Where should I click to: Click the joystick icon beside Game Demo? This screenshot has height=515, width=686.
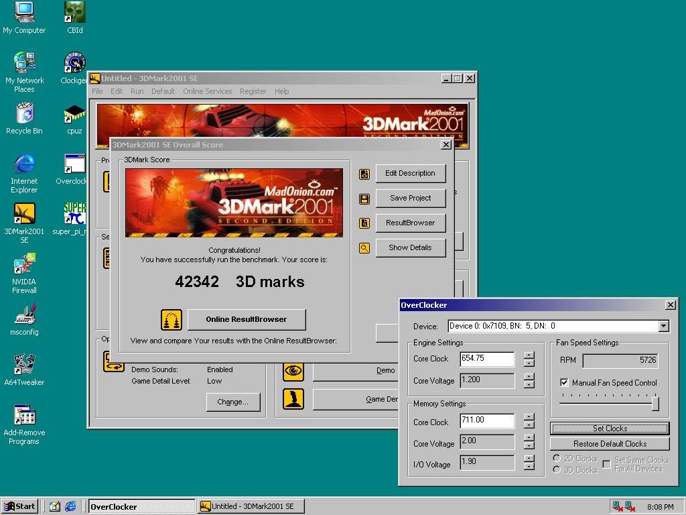click(293, 400)
